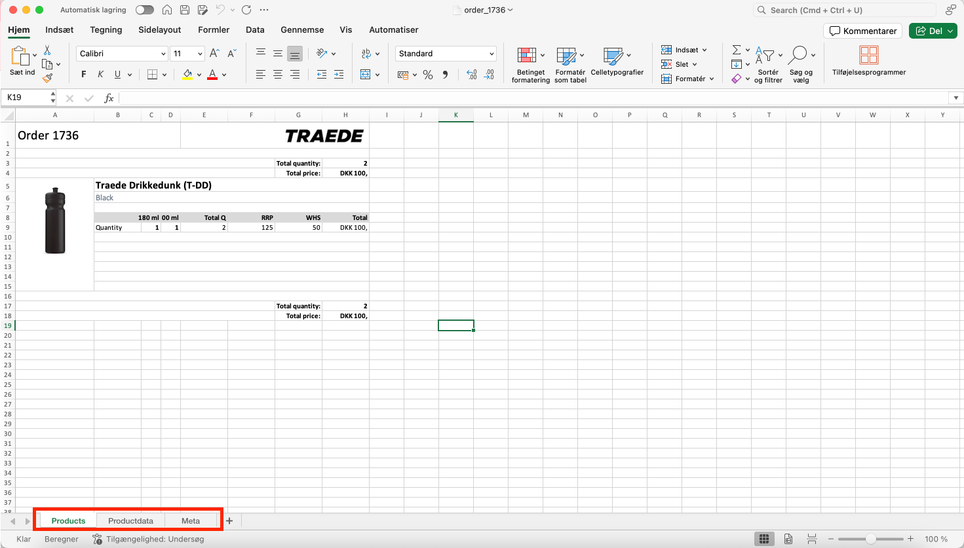964x548 pixels.
Task: Switch to the Productdata sheet tab
Action: coord(130,521)
